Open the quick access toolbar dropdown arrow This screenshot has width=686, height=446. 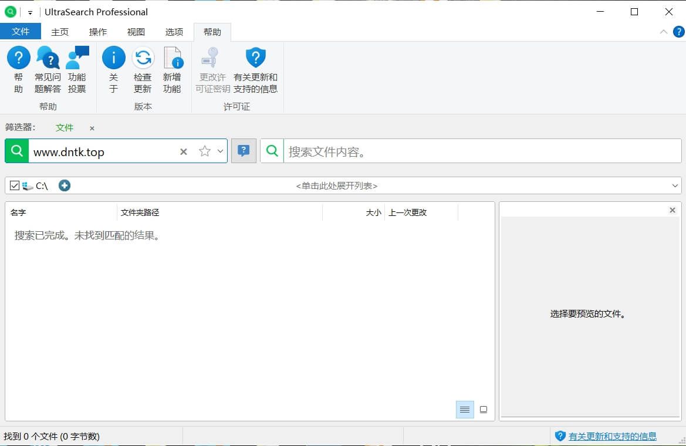[30, 13]
